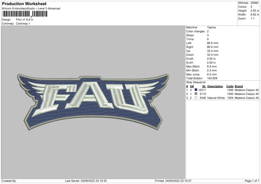This screenshot has height=184, width=261.
Task: Click 'Wilcom EmbroideryStudio – Level 3 Advanced' text
Action: pyautogui.click(x=31, y=9)
